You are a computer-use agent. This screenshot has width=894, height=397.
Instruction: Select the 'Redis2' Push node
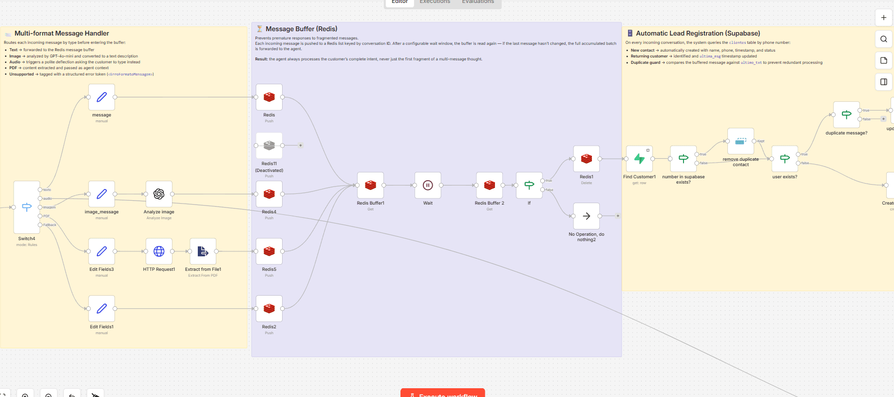point(269,308)
